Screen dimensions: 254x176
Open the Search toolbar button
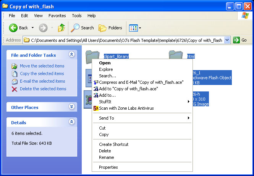coord(83,28)
